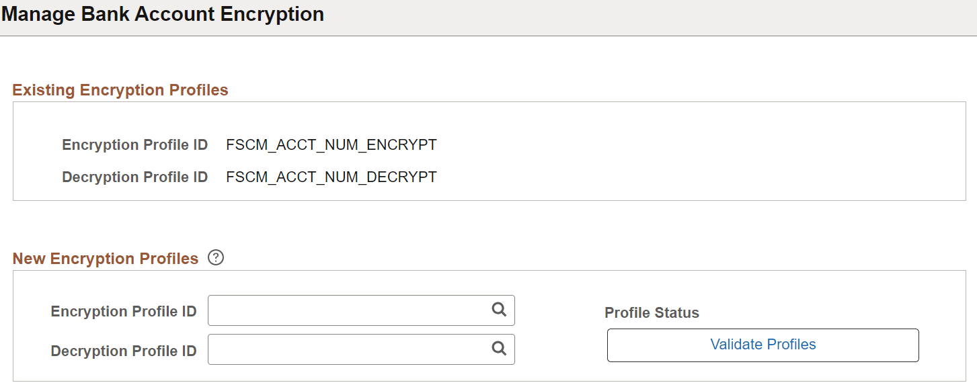Click the Encryption Profile ID field label
Viewport: 977px width, 389px height.
[x=124, y=310]
